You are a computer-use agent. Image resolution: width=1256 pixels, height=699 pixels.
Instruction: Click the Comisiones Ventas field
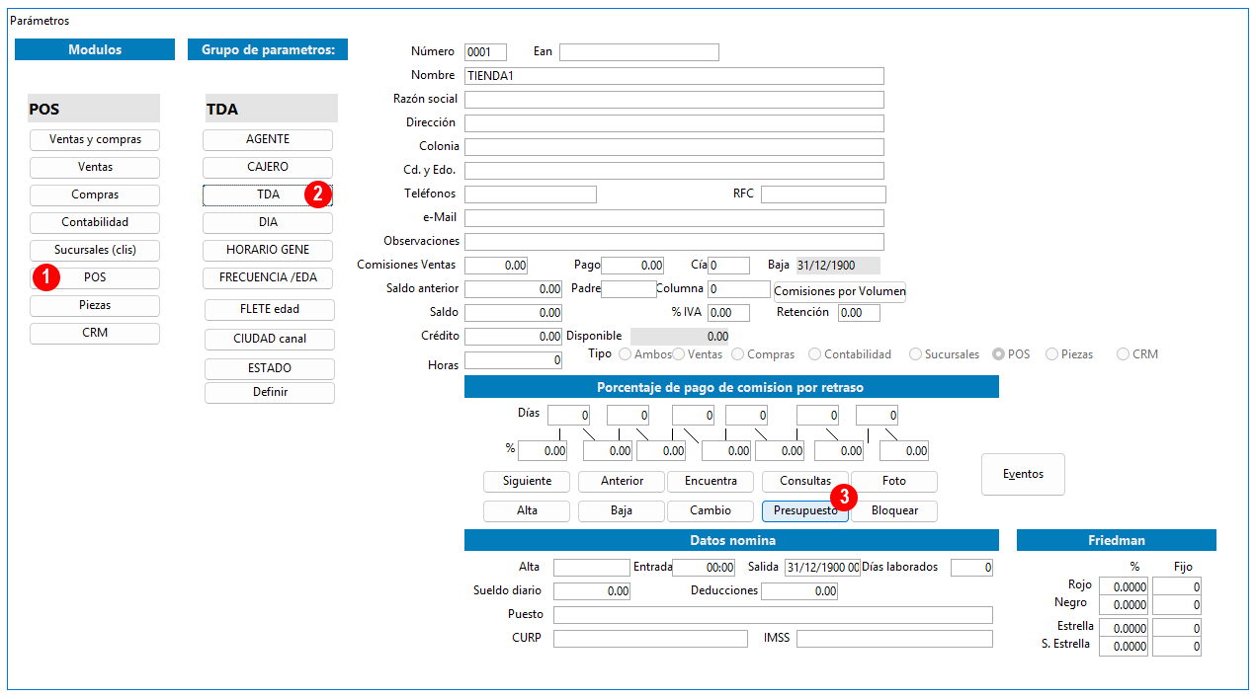[496, 266]
